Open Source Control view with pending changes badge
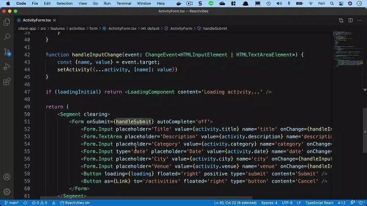Image resolution: width=367 pixels, height=206 pixels. pos(7,51)
